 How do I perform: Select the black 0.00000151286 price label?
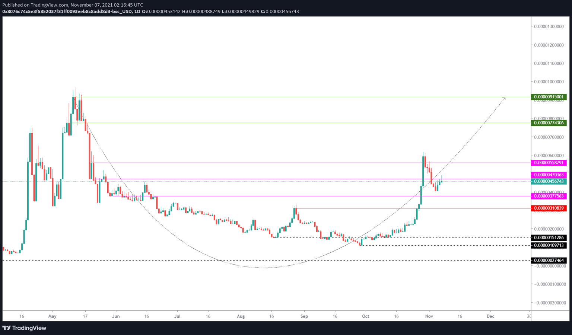click(x=549, y=237)
